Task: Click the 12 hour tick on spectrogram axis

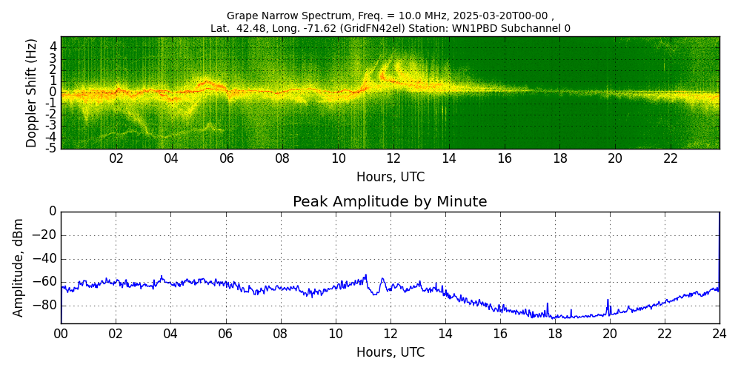Action: 393,158
